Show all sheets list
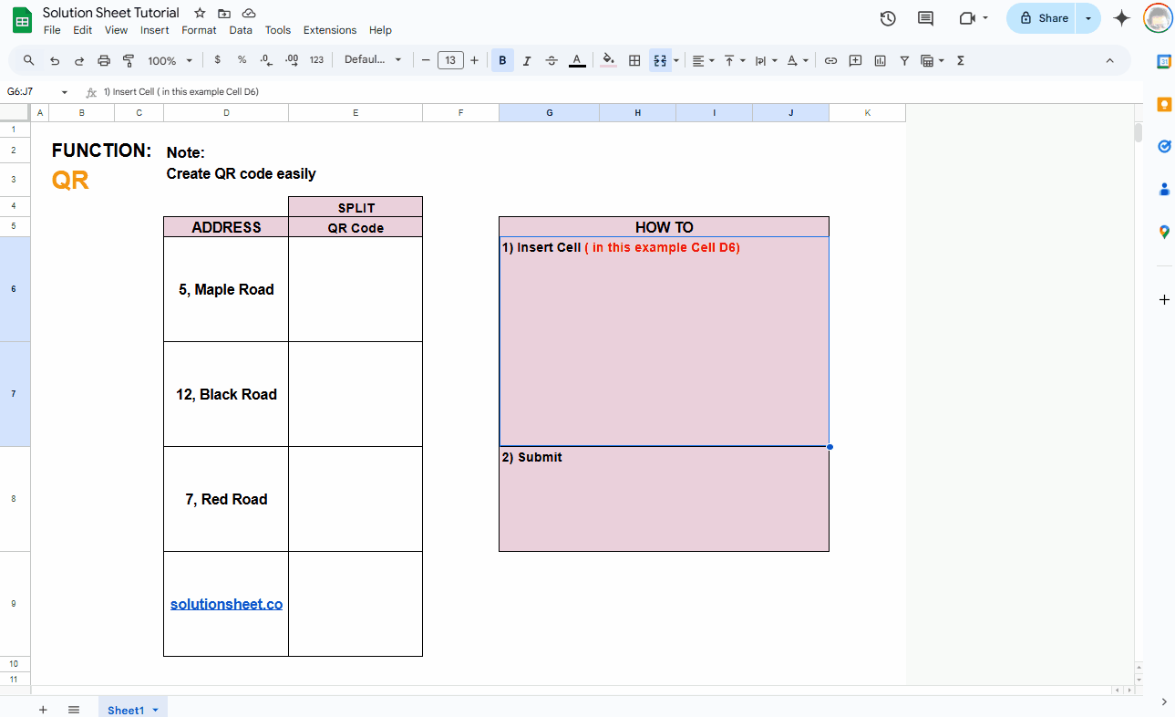1175x717 pixels. 74,710
